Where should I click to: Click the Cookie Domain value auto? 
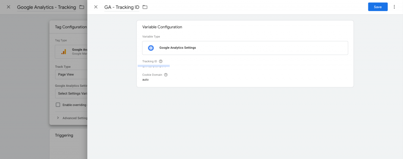[x=146, y=79]
